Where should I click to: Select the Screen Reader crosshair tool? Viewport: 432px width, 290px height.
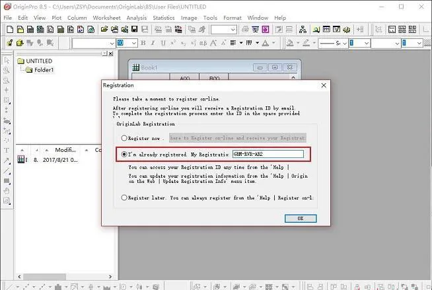click(7, 90)
